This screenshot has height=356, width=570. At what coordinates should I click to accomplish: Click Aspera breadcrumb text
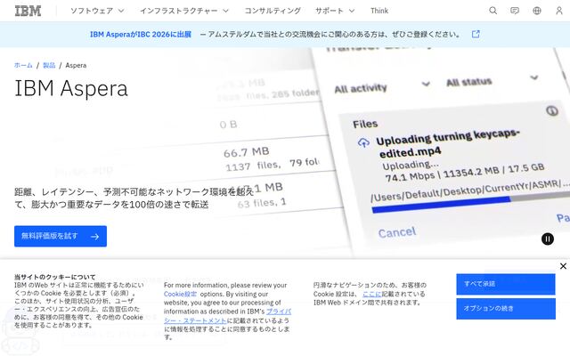point(76,65)
